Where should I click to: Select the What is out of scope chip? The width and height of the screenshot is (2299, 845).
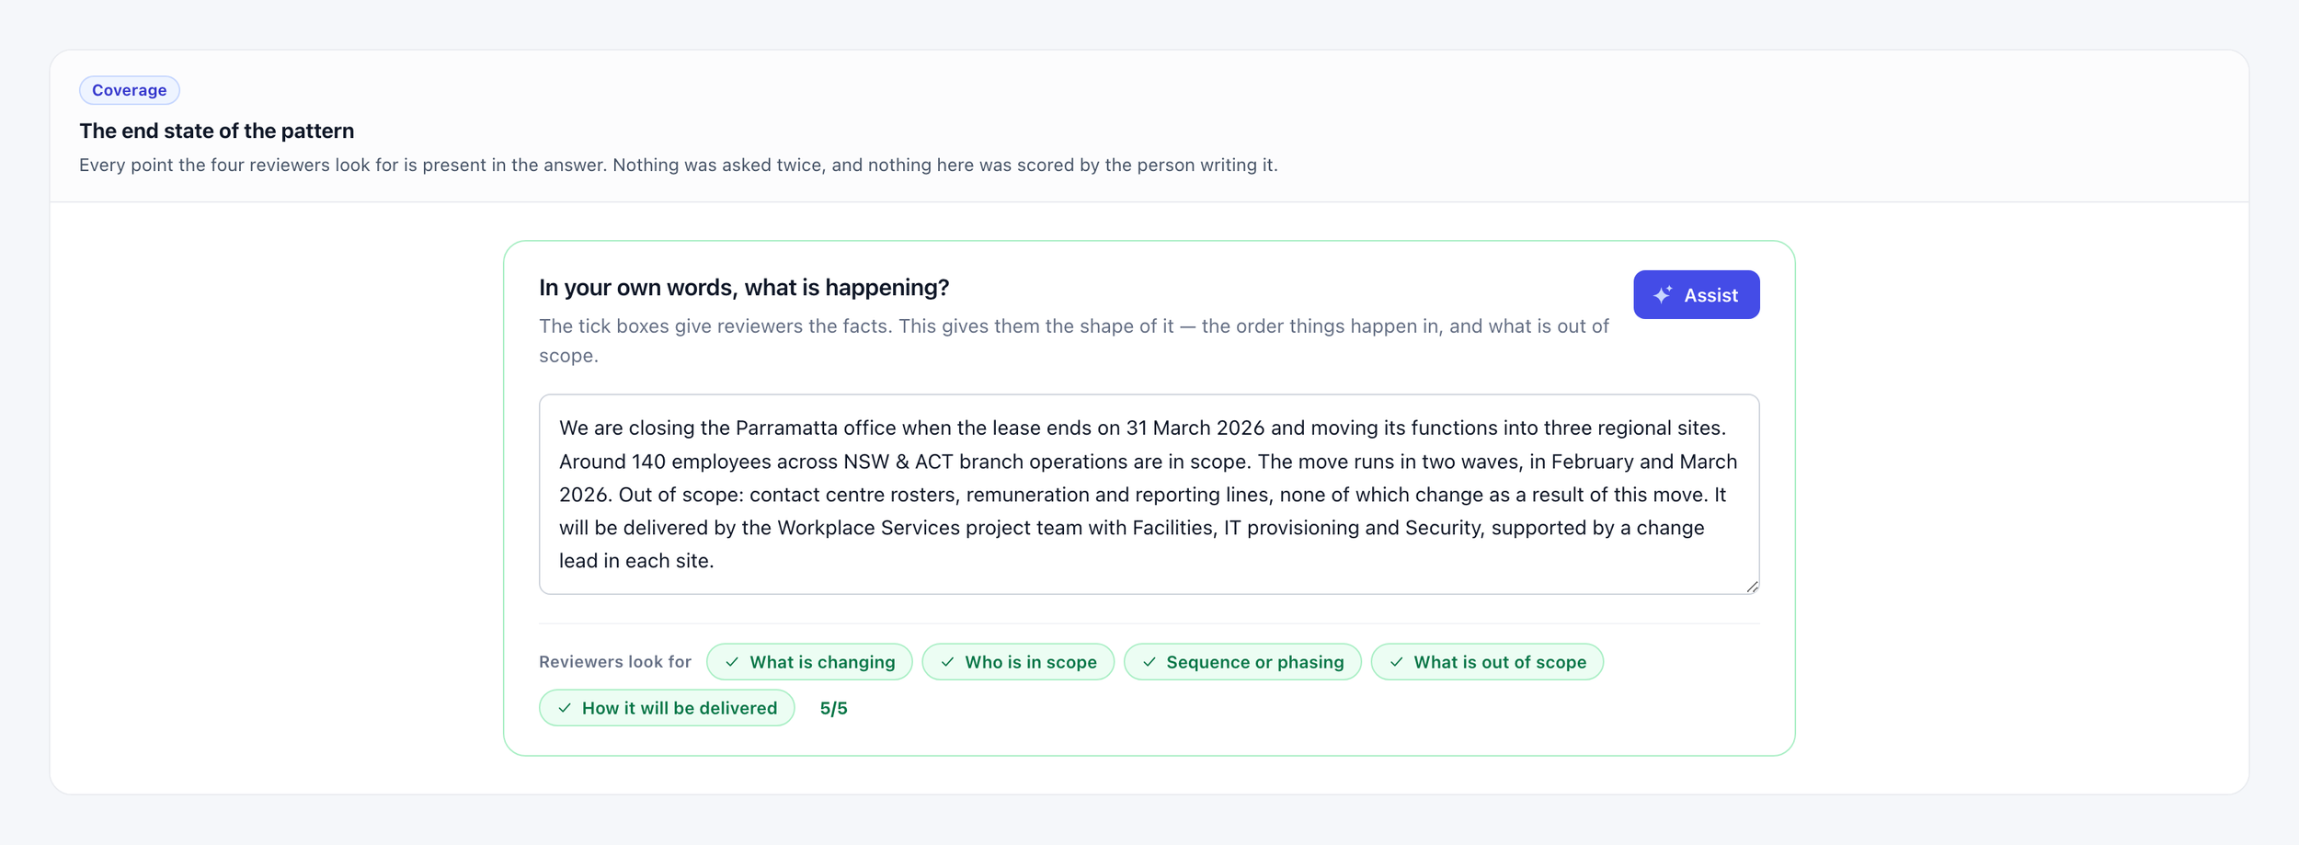1487,662
